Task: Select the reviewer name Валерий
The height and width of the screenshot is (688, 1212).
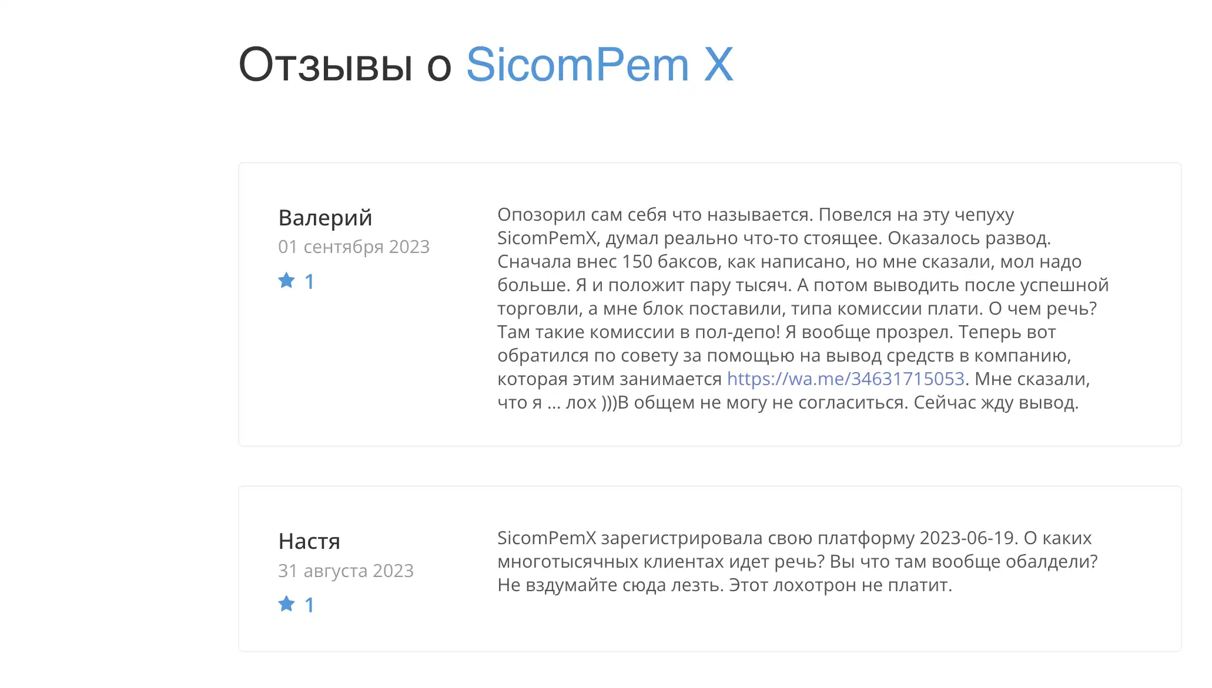Action: (x=325, y=218)
